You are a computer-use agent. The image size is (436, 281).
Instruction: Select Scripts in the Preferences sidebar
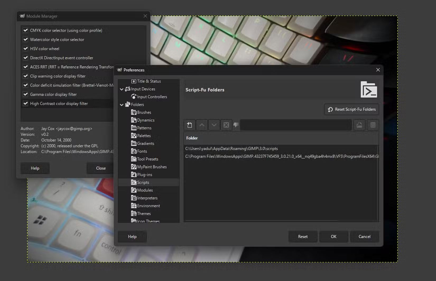[143, 182]
